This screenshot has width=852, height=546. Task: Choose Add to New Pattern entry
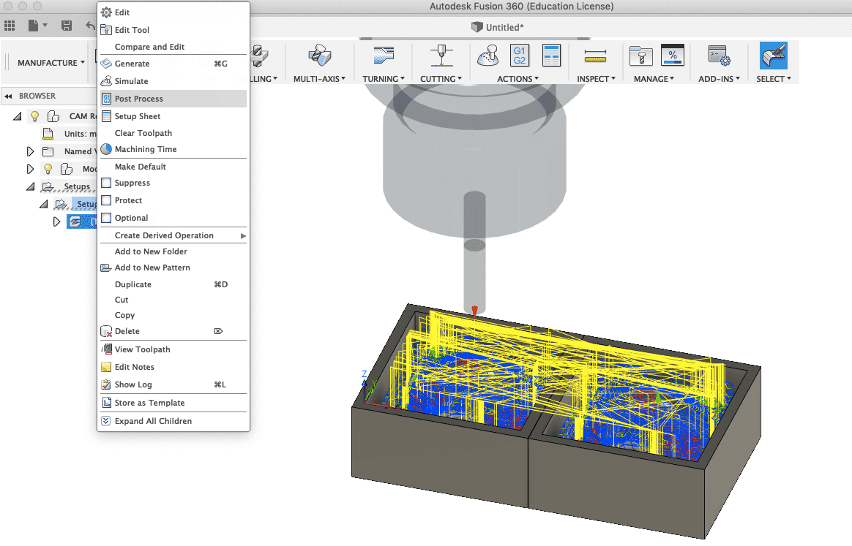coord(173,268)
